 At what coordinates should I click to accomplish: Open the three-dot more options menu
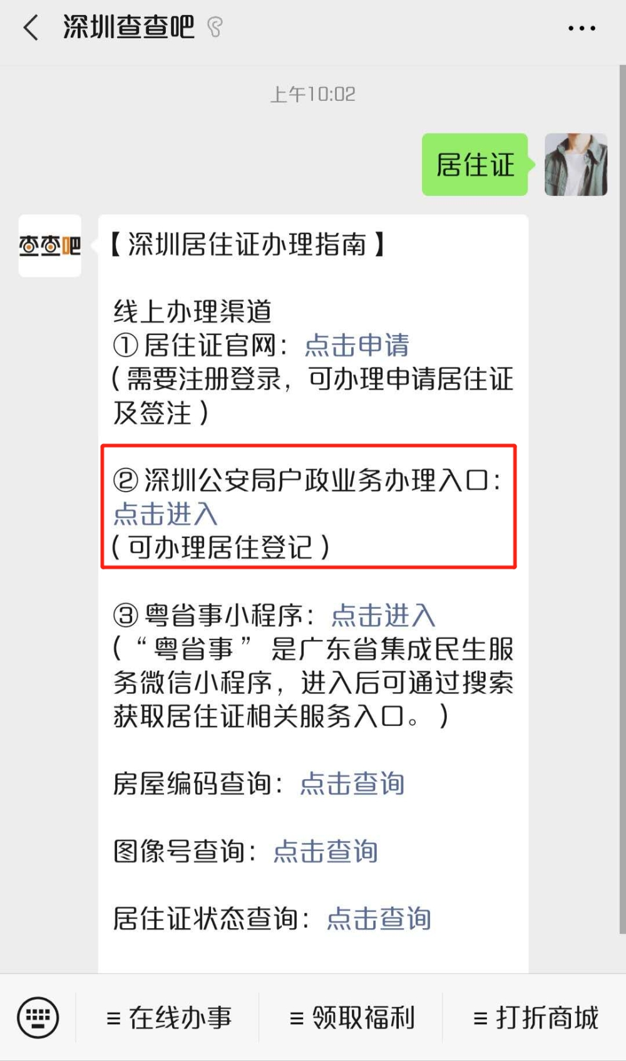582,28
